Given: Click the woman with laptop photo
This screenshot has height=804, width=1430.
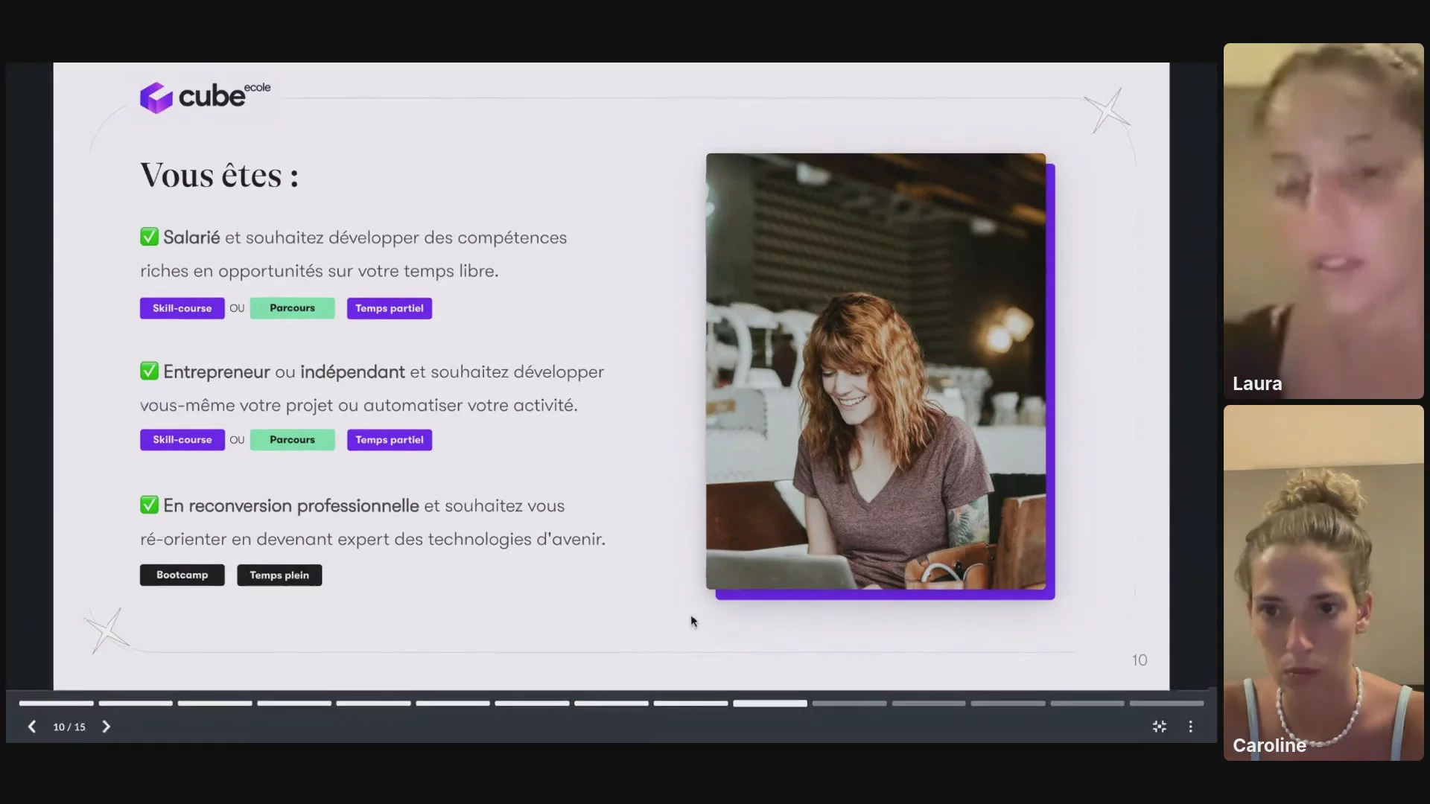Looking at the screenshot, I should [x=875, y=371].
